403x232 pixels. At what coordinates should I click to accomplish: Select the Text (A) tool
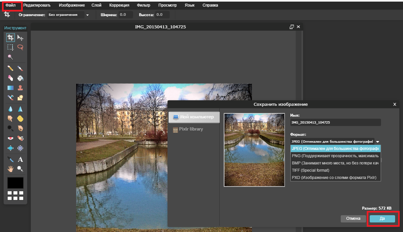(x=20, y=159)
